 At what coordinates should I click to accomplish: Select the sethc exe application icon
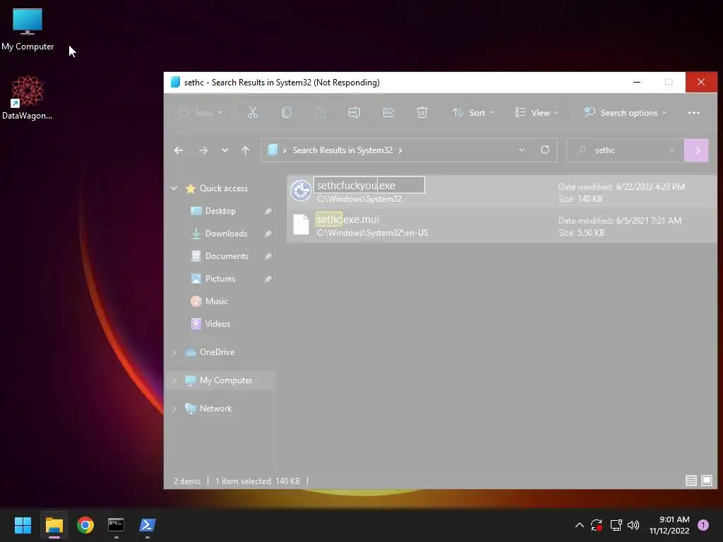pos(301,191)
